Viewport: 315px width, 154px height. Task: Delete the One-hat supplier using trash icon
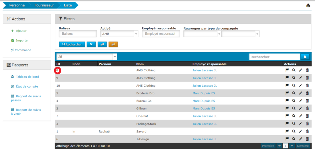307,116
